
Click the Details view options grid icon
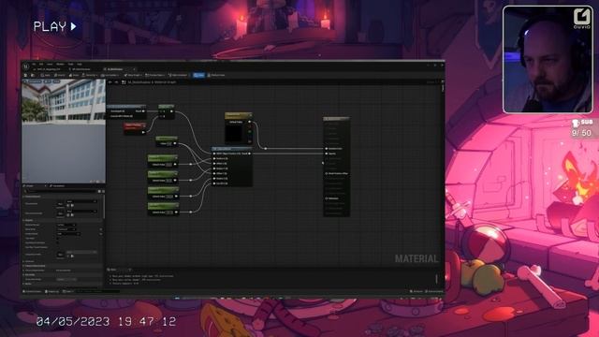[x=99, y=191]
